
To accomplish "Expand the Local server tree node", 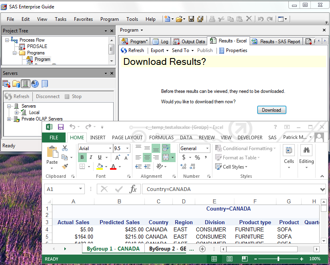I will click(x=17, y=112).
